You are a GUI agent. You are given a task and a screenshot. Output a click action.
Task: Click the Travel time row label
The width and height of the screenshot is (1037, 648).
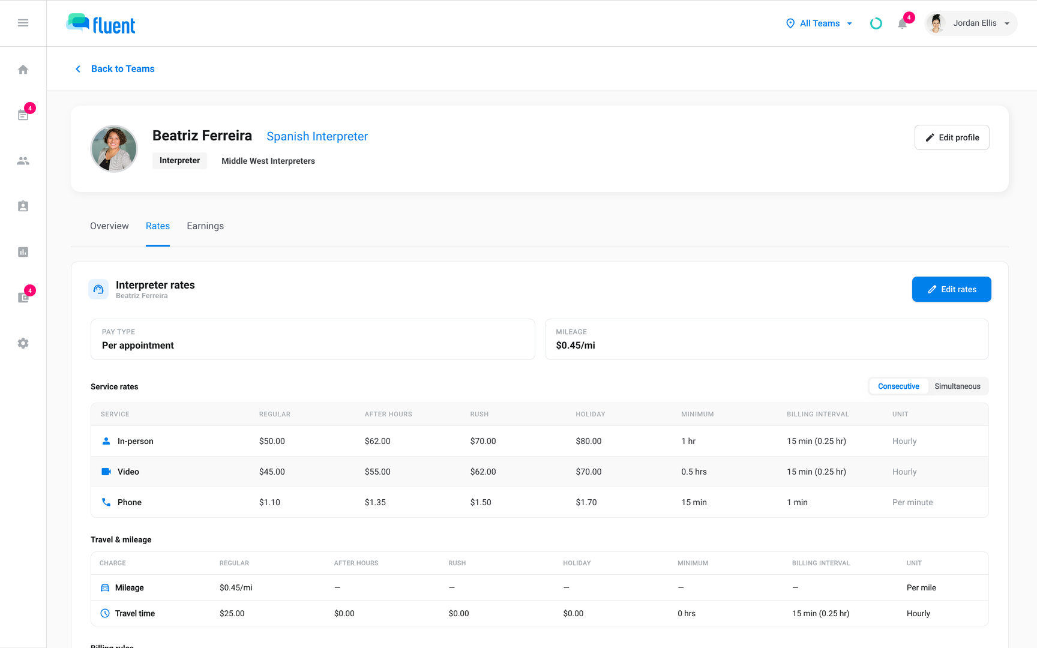click(x=135, y=613)
